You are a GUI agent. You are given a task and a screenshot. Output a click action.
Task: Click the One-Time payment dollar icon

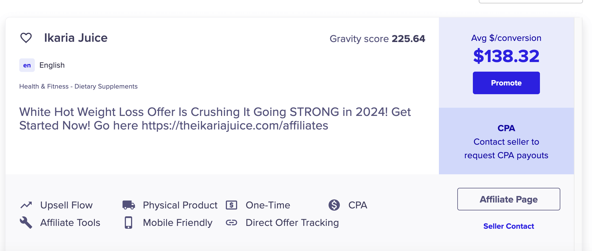click(x=231, y=205)
